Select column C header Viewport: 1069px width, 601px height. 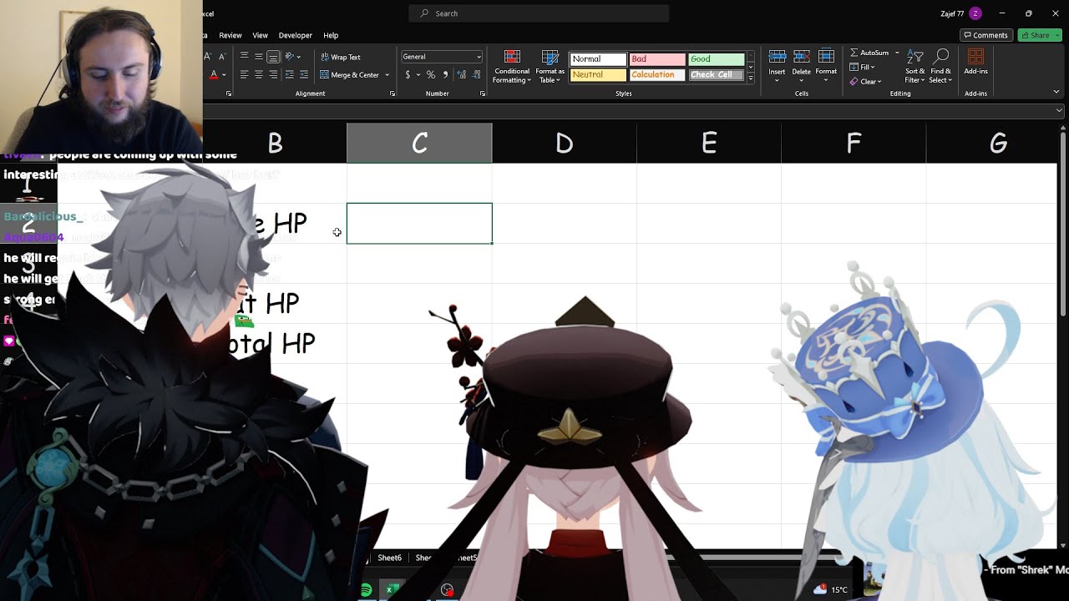(x=419, y=144)
